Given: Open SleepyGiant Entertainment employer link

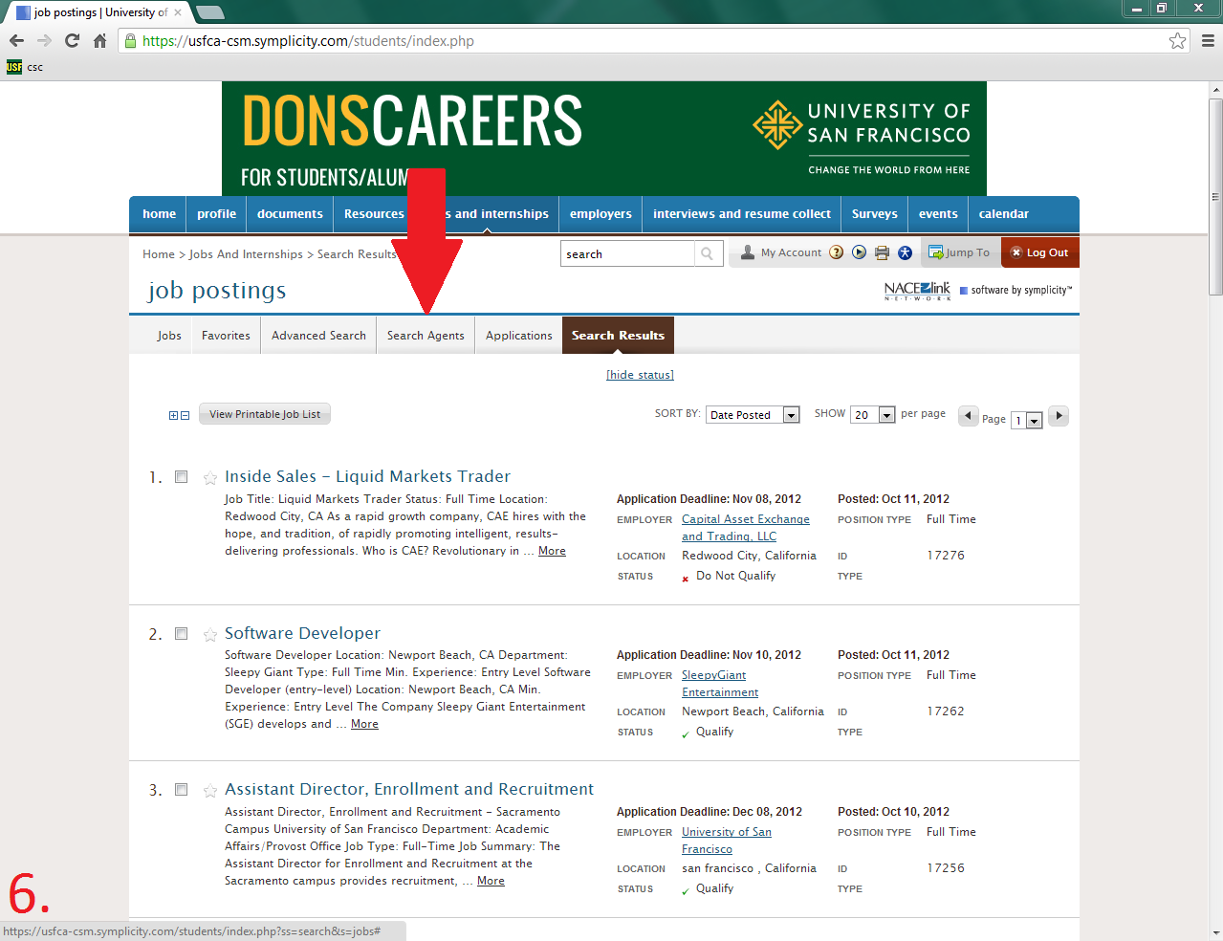Looking at the screenshot, I should [x=720, y=684].
